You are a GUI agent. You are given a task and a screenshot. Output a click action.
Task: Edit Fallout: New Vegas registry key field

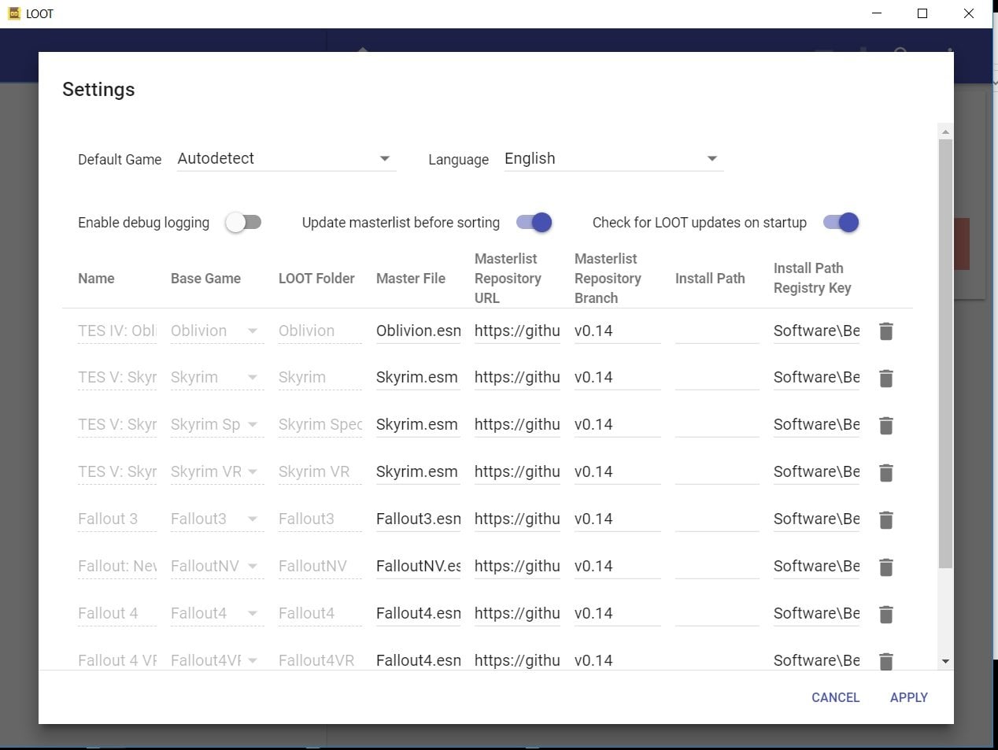click(x=816, y=567)
